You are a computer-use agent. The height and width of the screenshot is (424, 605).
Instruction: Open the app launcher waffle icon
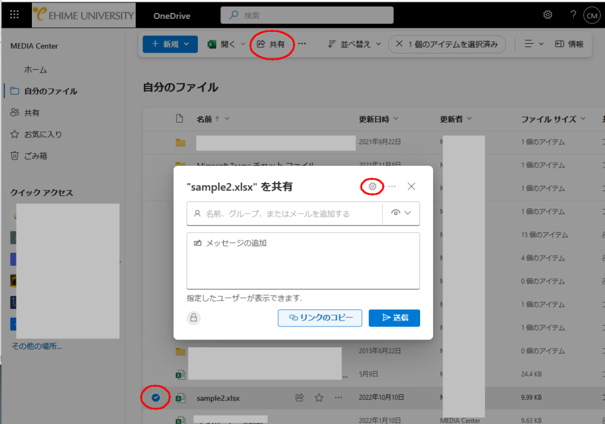(x=15, y=15)
